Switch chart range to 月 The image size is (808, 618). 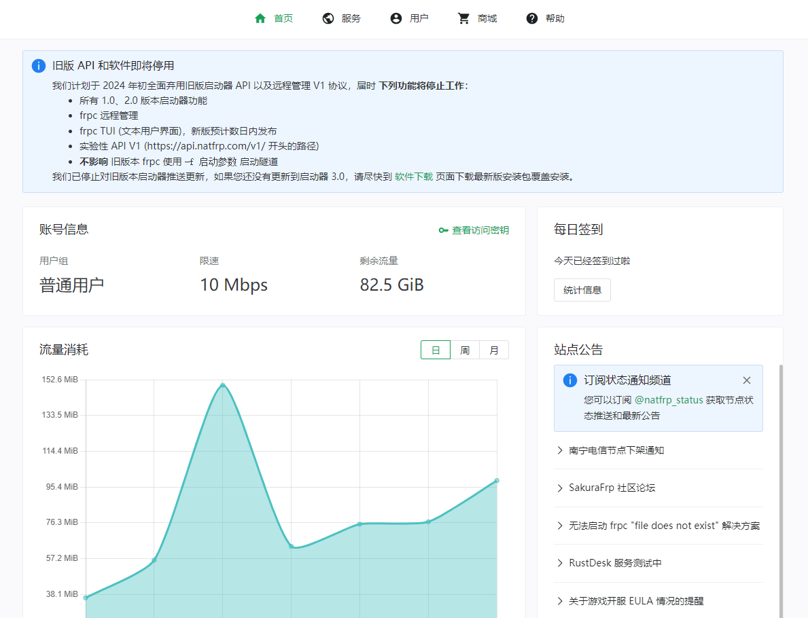click(x=494, y=350)
